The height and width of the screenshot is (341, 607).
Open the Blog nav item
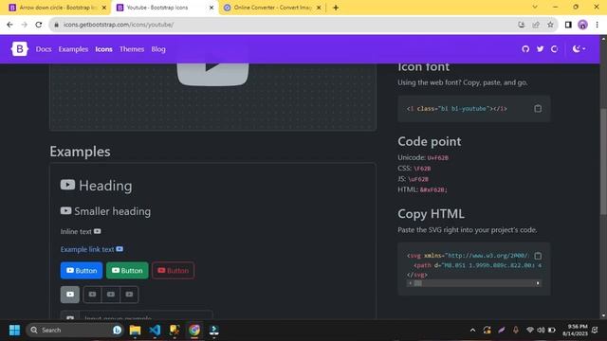(158, 49)
